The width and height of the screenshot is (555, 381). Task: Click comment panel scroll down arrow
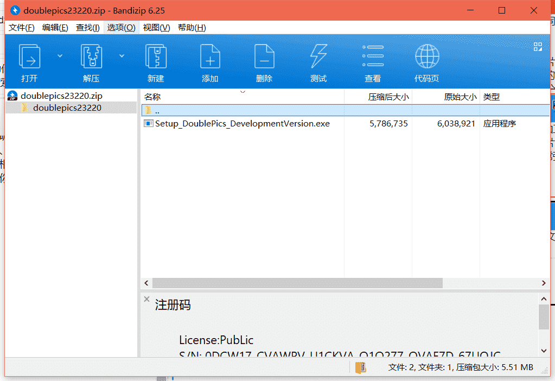click(544, 351)
